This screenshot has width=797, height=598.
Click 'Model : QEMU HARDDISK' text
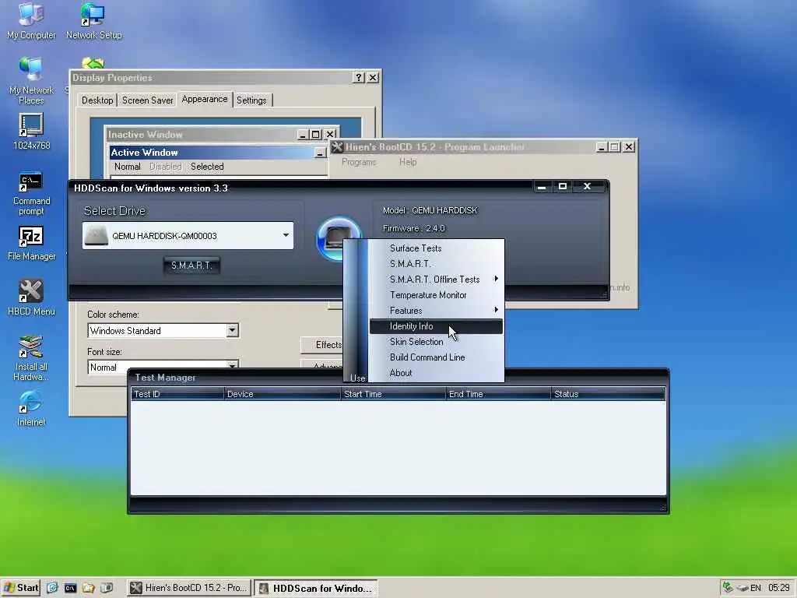pos(430,210)
